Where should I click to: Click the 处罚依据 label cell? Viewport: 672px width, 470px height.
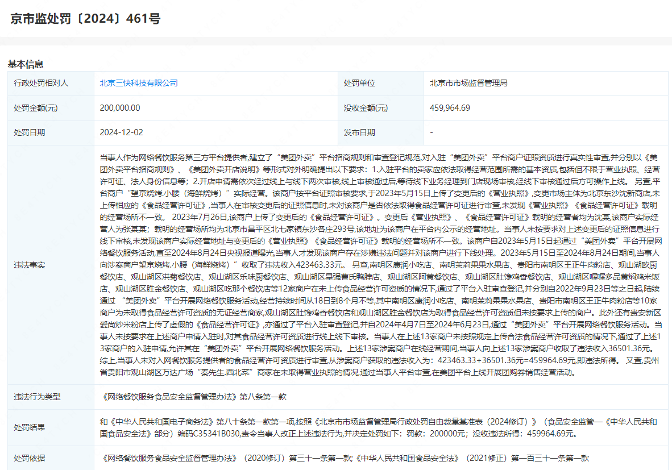30,458
